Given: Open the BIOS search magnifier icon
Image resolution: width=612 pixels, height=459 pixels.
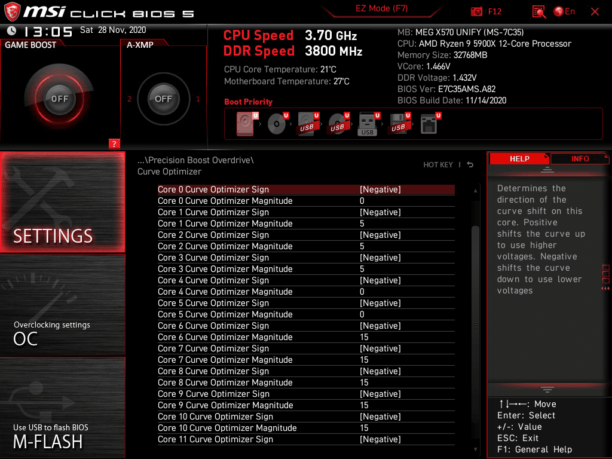Looking at the screenshot, I should coord(539,12).
